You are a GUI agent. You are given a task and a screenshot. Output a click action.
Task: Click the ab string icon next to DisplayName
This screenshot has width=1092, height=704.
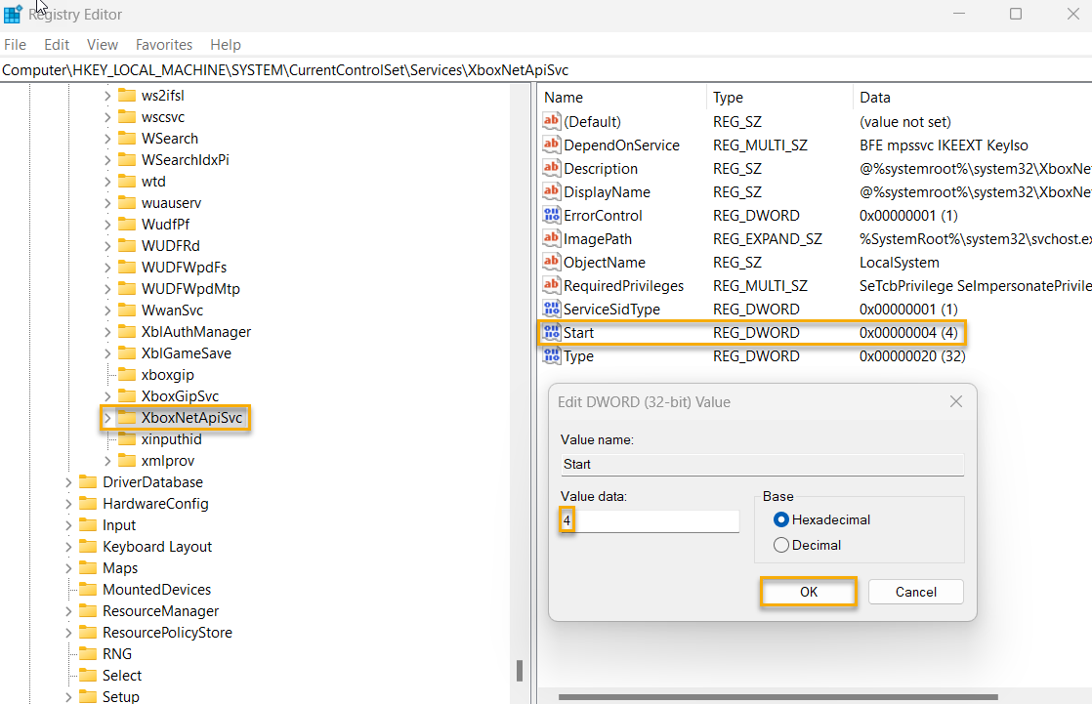point(553,191)
